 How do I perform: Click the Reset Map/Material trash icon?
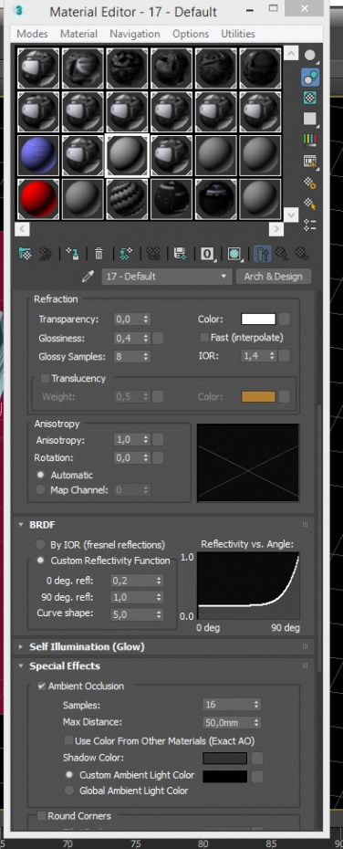pyautogui.click(x=99, y=253)
